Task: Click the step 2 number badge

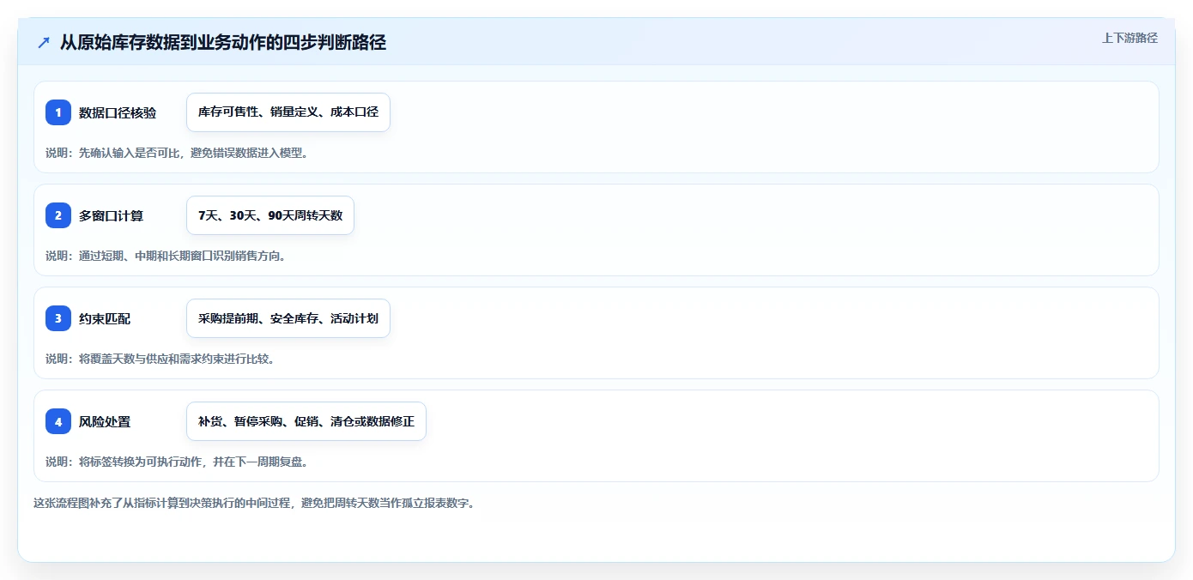Action: (x=58, y=215)
